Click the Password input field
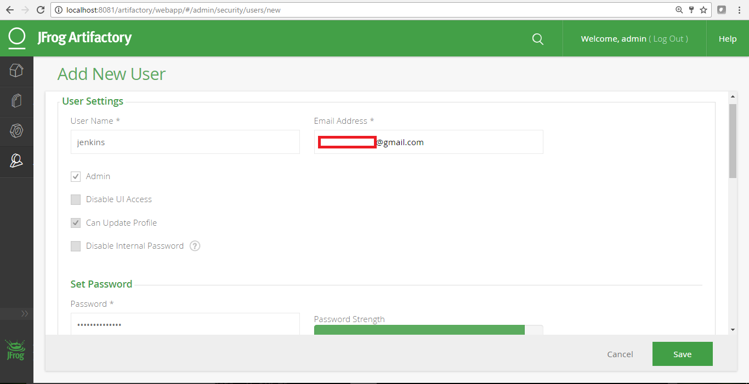 185,324
